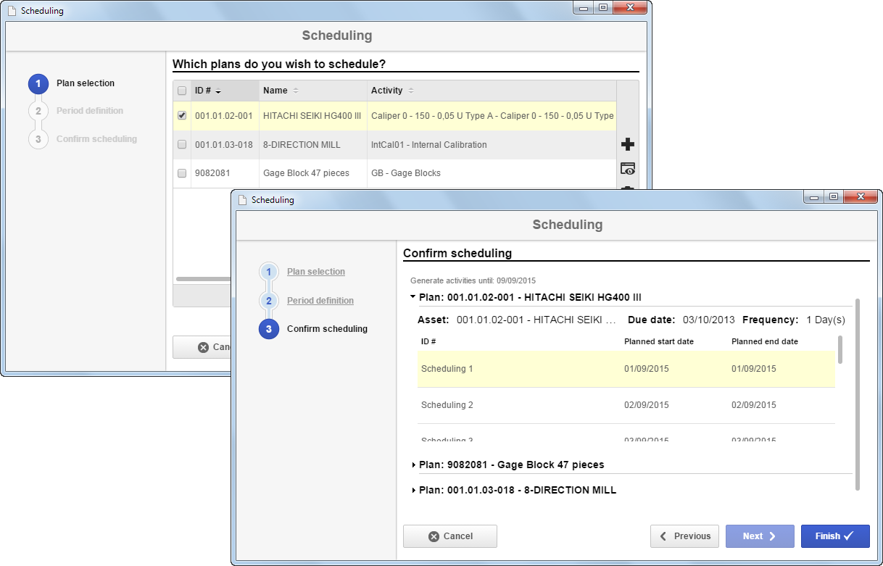883x566 pixels.
Task: Click Previous button in front window
Action: click(x=684, y=536)
